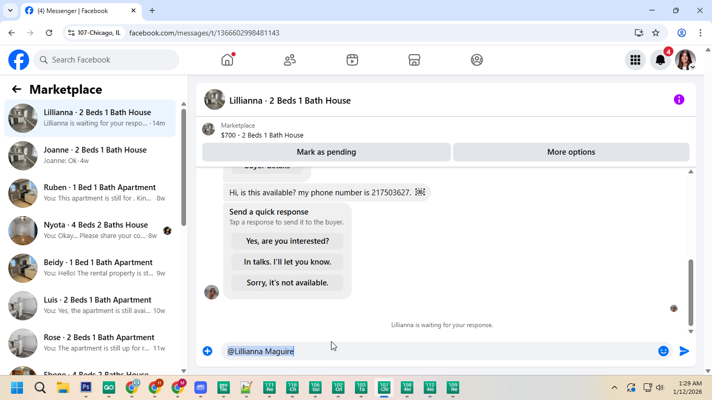Expand the tab search dropdown arrow
Viewport: 712px width, 400px height.
[10, 10]
